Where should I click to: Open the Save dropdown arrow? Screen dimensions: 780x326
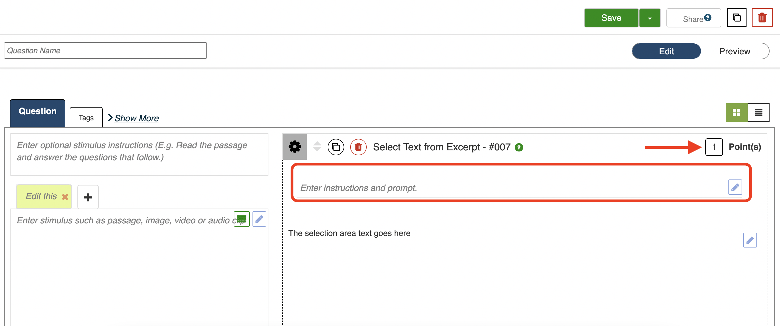649,18
